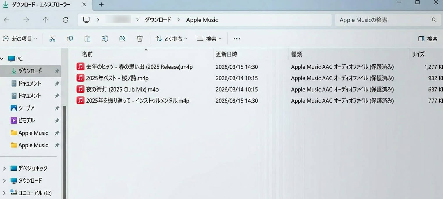
Task: Click the paste icon in the toolbar
Action: (87, 39)
